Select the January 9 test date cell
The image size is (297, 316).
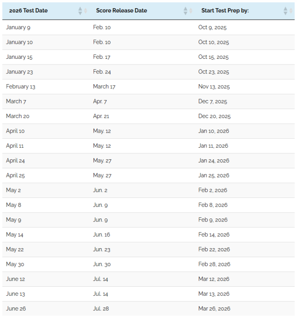point(18,27)
